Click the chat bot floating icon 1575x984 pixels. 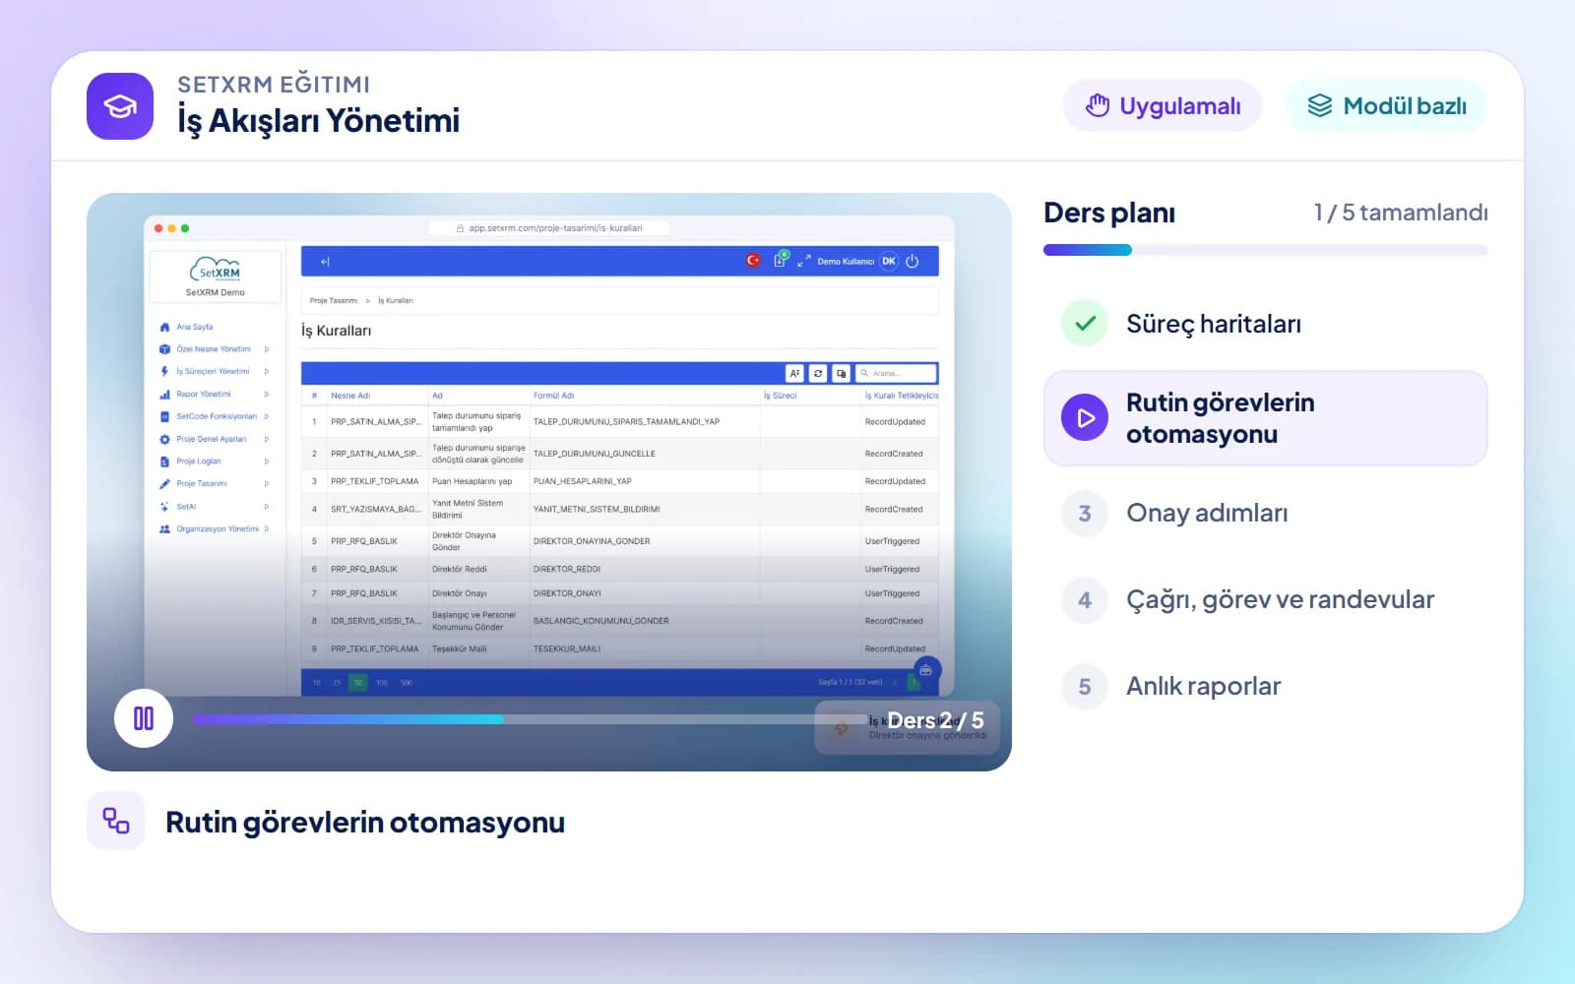pyautogui.click(x=926, y=670)
